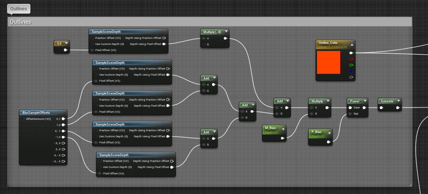Click the 0,1 output pin on BlurSampleOffsets
The height and width of the screenshot is (194, 428).
pos(63,119)
